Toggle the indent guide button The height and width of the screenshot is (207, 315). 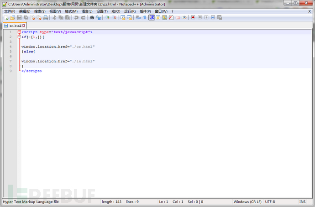(x=152, y=18)
